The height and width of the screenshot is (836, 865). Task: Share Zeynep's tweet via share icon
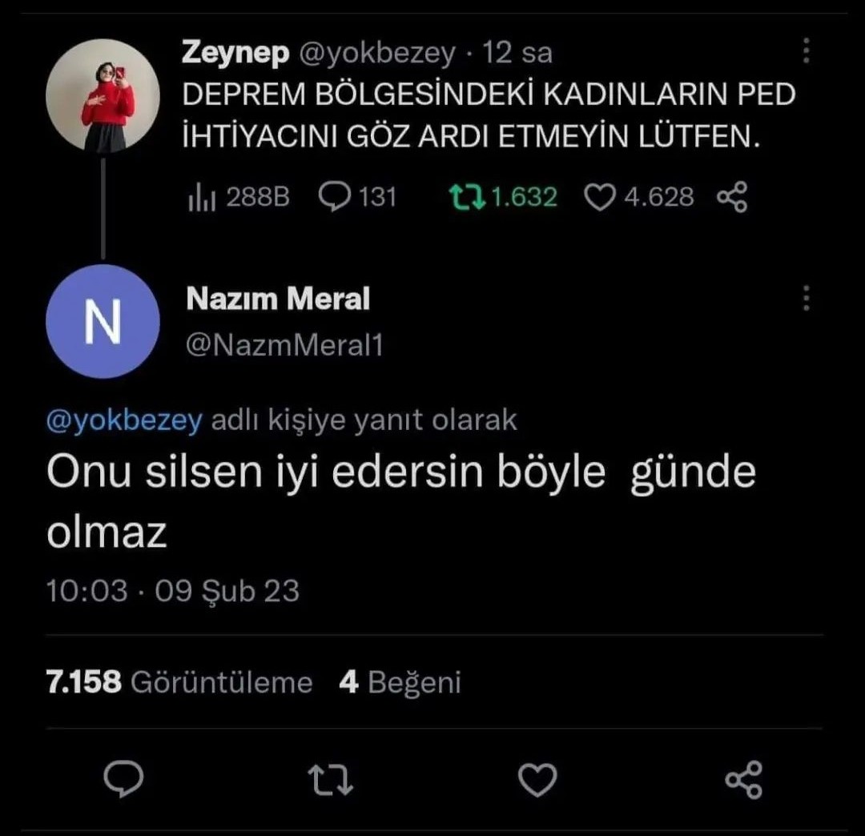point(731,197)
